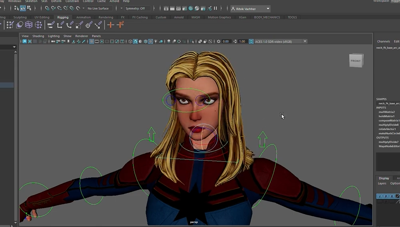Click the Parent constraint shelf icon
400x227 pixels.
tap(51, 25)
